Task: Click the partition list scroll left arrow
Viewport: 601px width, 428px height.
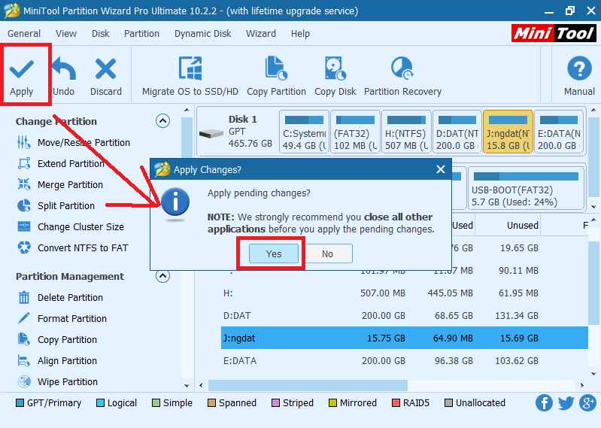Action: [x=202, y=385]
